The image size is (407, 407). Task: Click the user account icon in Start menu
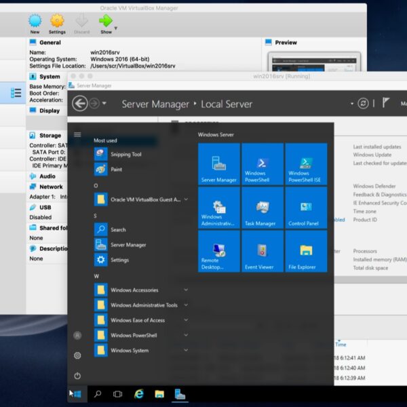(x=77, y=335)
